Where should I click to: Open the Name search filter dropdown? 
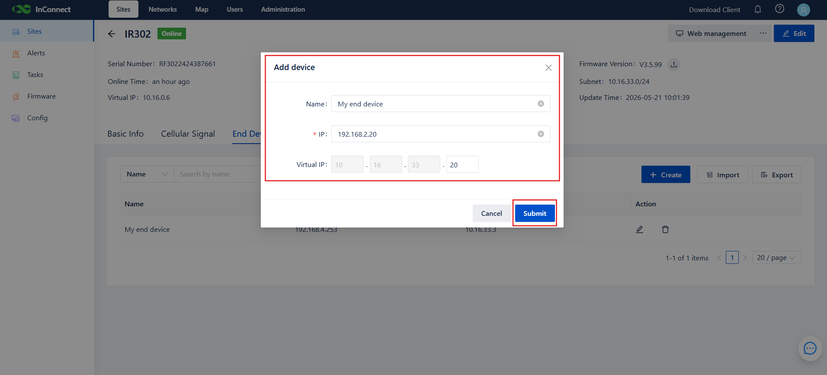[147, 174]
